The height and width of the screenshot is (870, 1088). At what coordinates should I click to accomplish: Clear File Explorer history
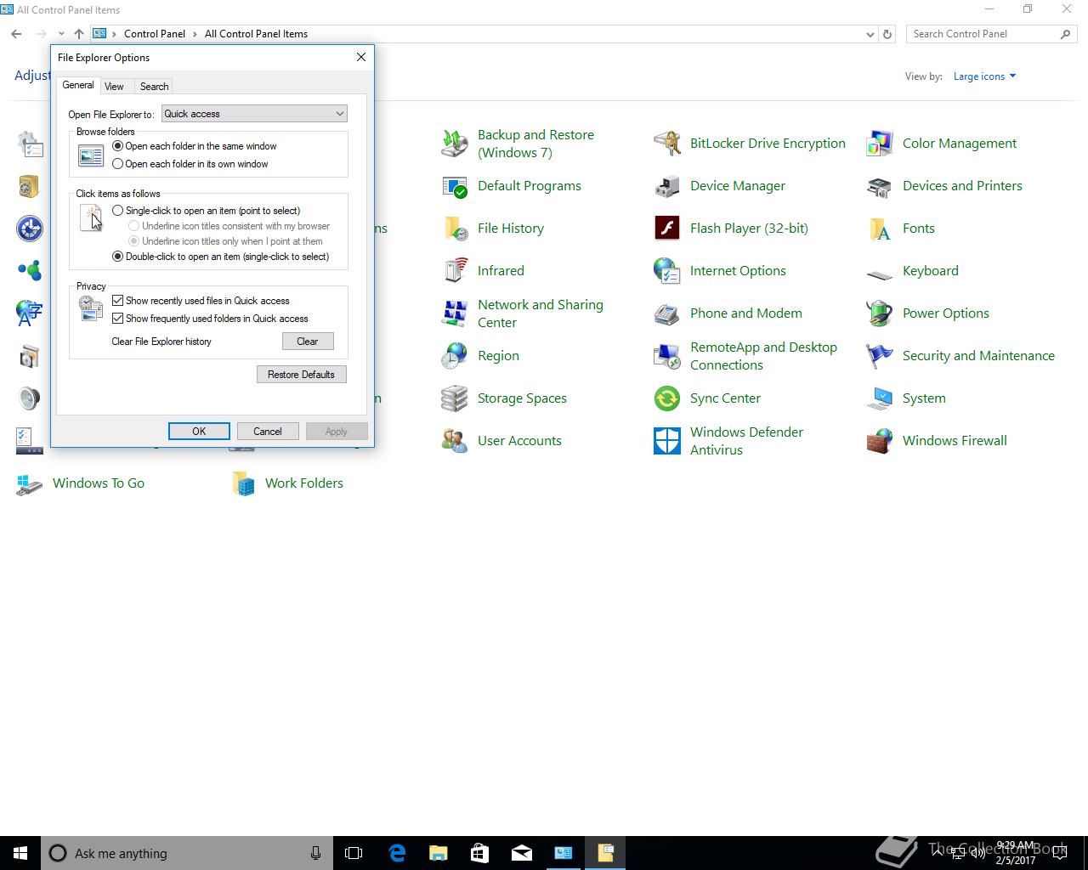308,342
